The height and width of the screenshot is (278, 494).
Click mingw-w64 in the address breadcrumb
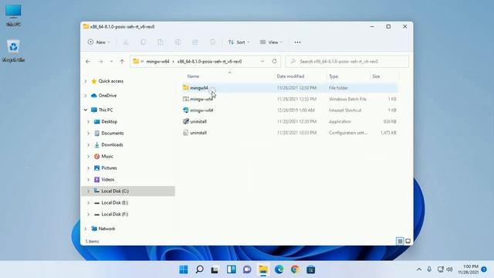(x=157, y=62)
